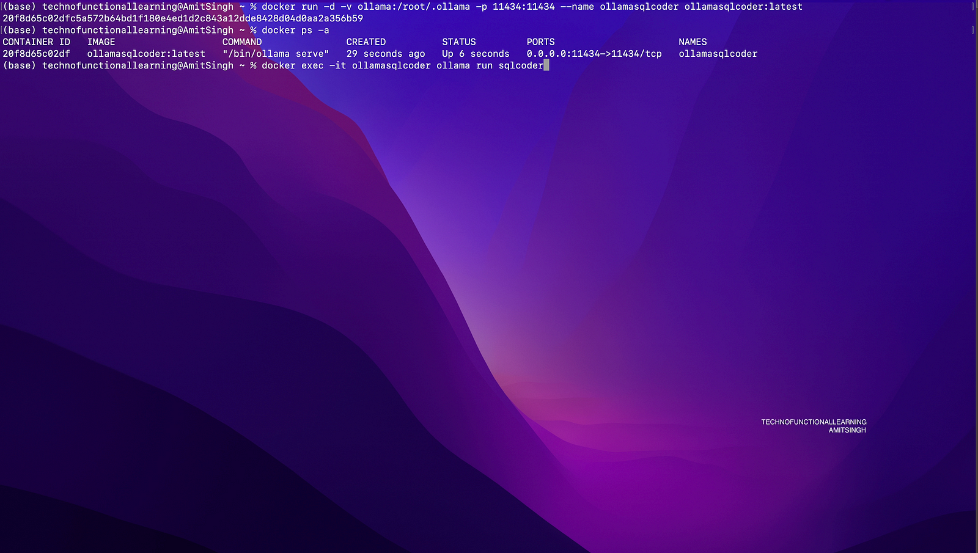Click the 0.0.0.0:11434->11434/tcp port mapping
This screenshot has height=553, width=978.
[x=594, y=54]
